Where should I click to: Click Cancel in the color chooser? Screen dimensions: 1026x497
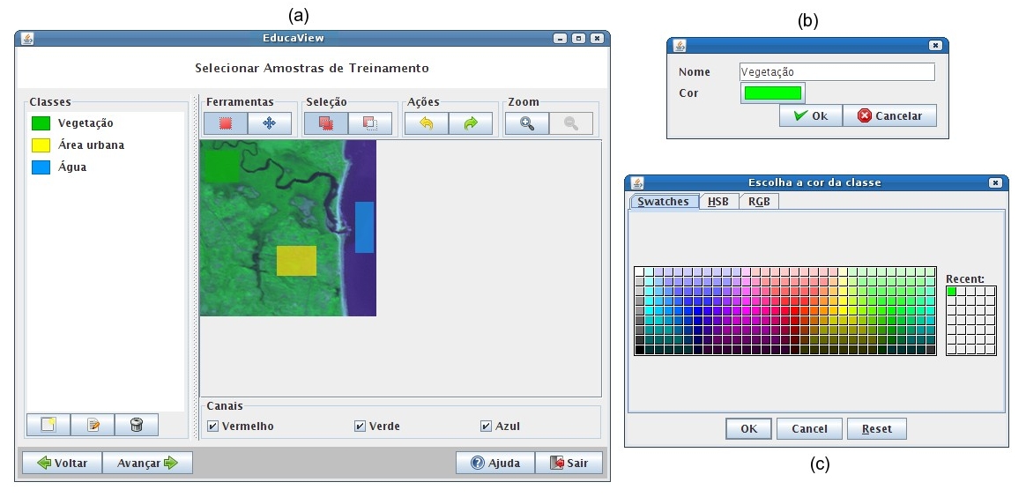click(x=809, y=429)
